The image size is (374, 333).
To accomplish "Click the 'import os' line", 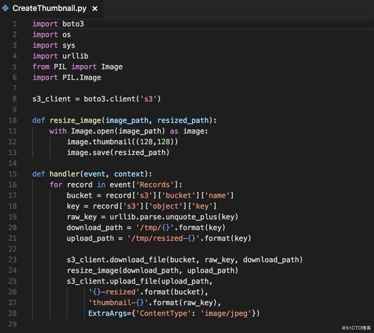I will tap(52, 35).
